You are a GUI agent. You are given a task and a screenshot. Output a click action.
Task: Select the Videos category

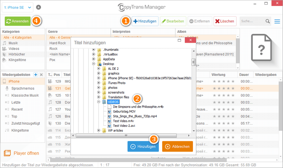(x=23, y=49)
